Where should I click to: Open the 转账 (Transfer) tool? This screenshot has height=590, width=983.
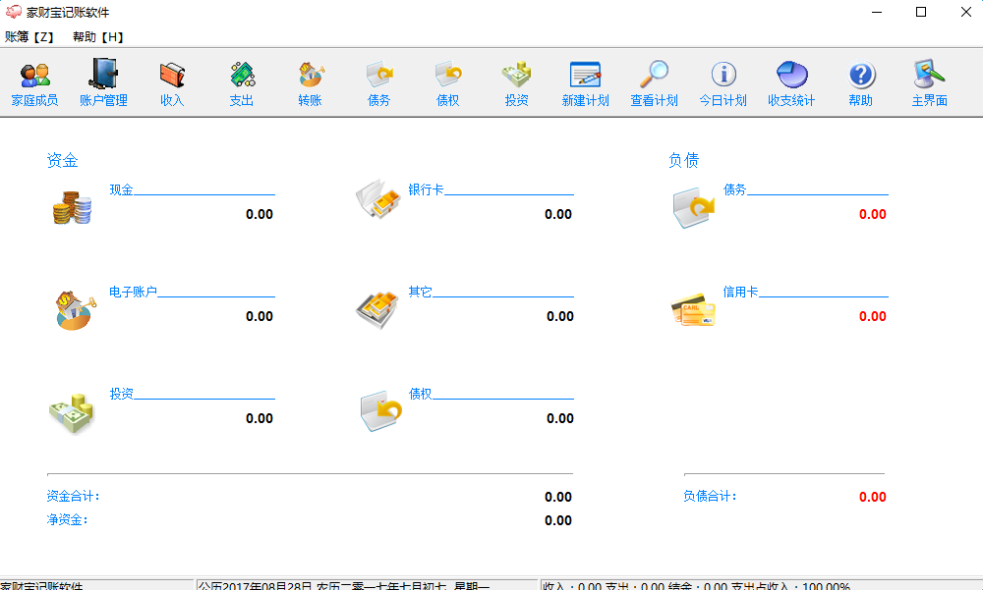(310, 83)
